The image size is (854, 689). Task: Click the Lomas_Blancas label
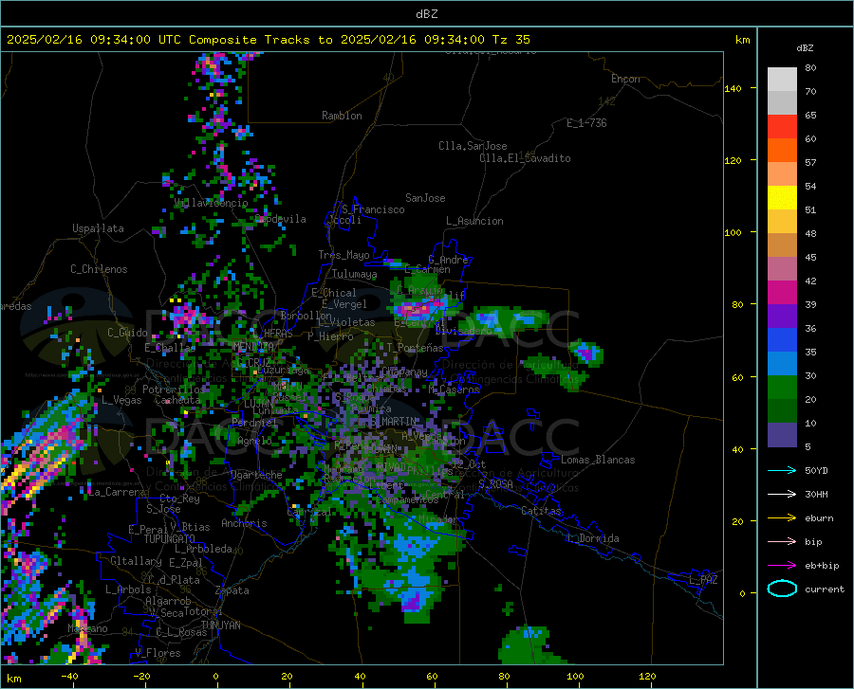(598, 460)
